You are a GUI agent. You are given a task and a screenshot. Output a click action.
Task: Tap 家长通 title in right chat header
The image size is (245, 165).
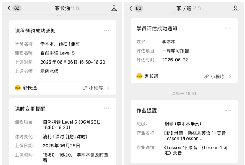click(x=184, y=8)
